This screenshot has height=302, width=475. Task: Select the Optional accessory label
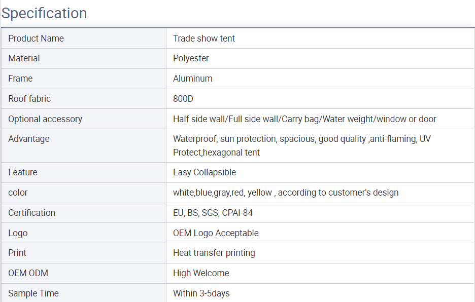pyautogui.click(x=45, y=119)
